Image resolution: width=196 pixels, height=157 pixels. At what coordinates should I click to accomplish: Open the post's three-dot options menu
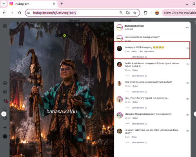pos(187,27)
